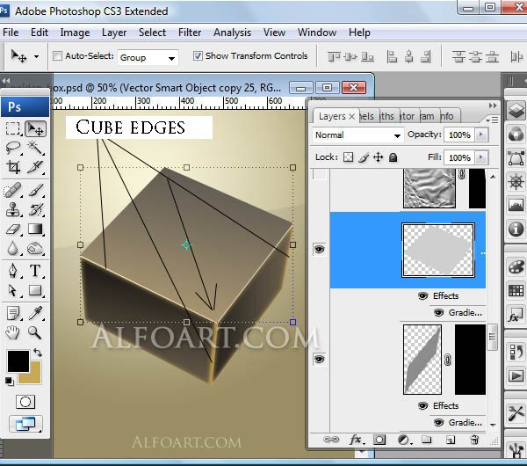Delete layer trash icon
The height and width of the screenshot is (466, 527).
pyautogui.click(x=474, y=440)
